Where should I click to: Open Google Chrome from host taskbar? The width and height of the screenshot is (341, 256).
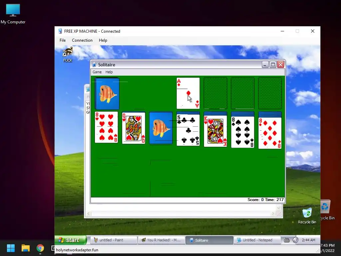coord(40,248)
